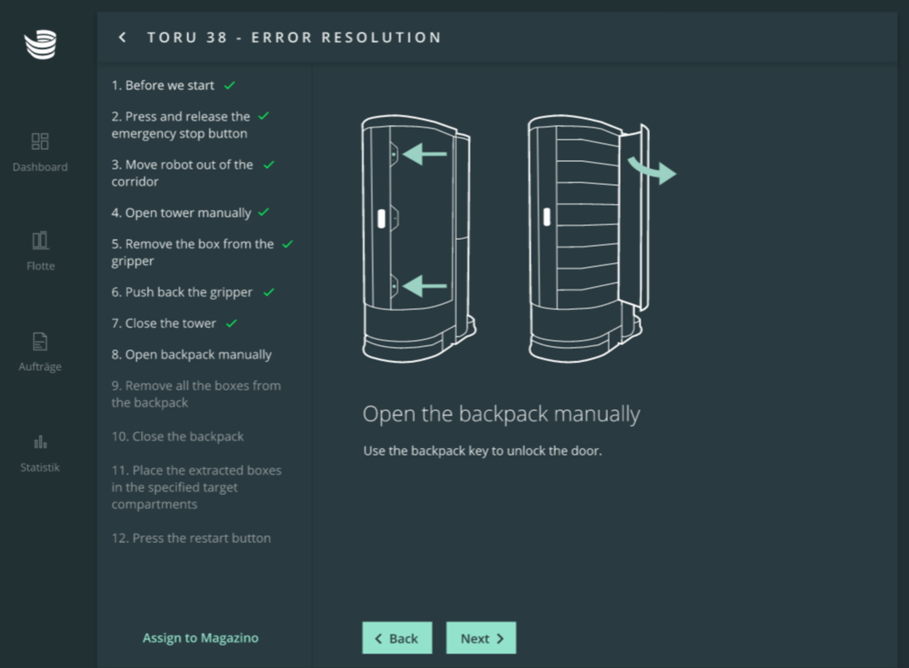
Task: Open the Dashboard icon in sidebar
Action: pyautogui.click(x=40, y=141)
